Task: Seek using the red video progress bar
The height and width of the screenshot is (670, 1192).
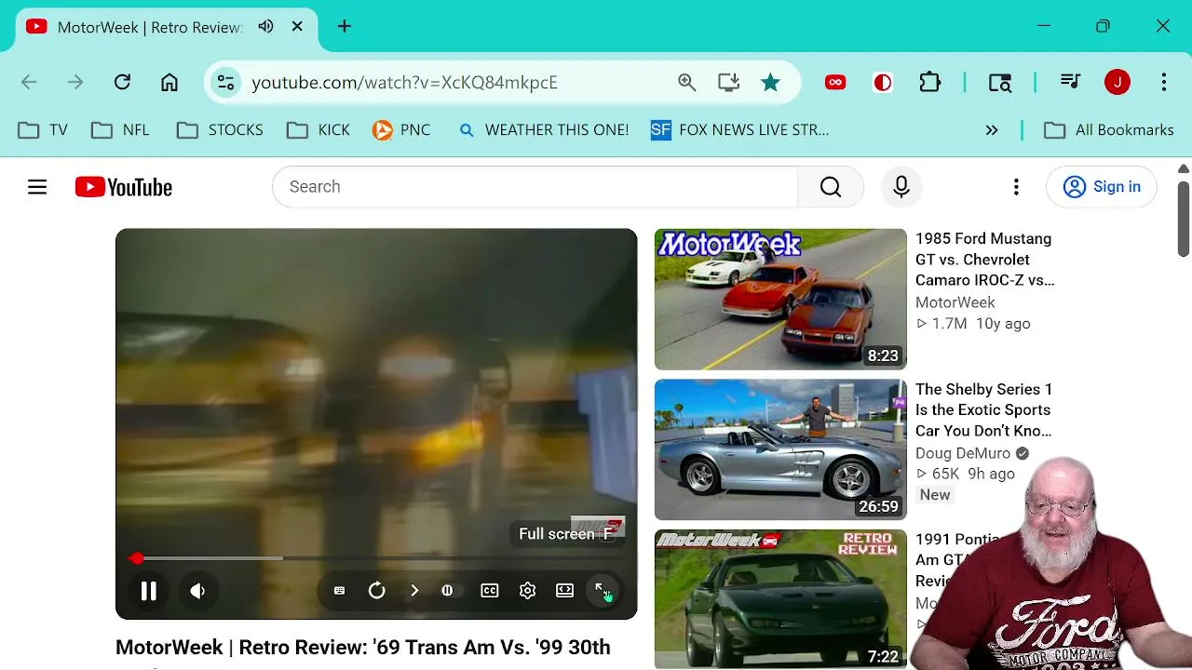Action: (x=376, y=558)
